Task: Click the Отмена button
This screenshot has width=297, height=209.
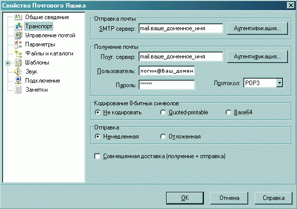Action: (229, 198)
